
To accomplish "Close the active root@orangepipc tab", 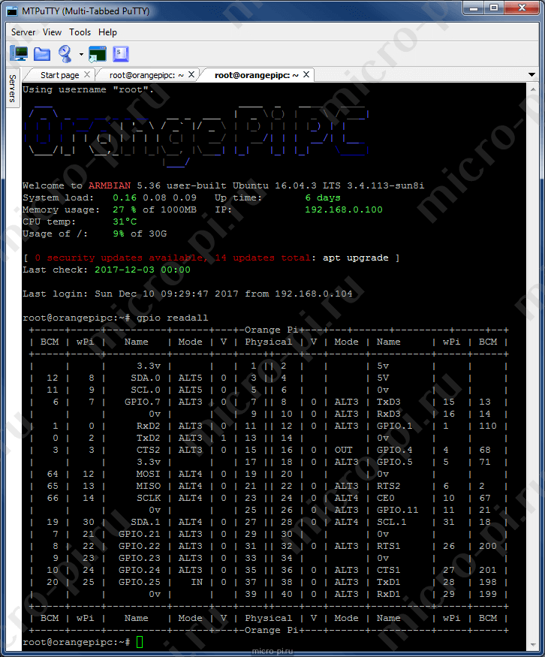I will tap(306, 74).
